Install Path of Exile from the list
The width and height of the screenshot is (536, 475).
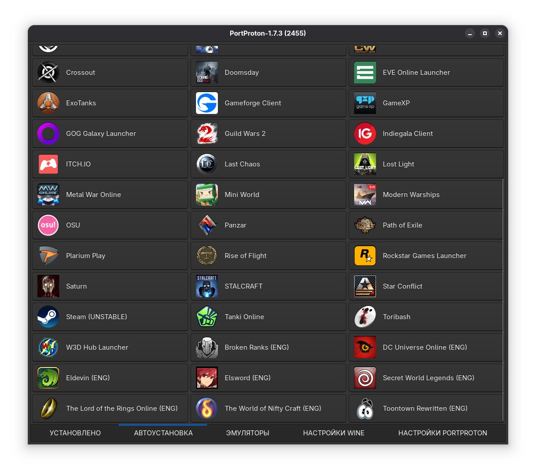click(x=426, y=225)
